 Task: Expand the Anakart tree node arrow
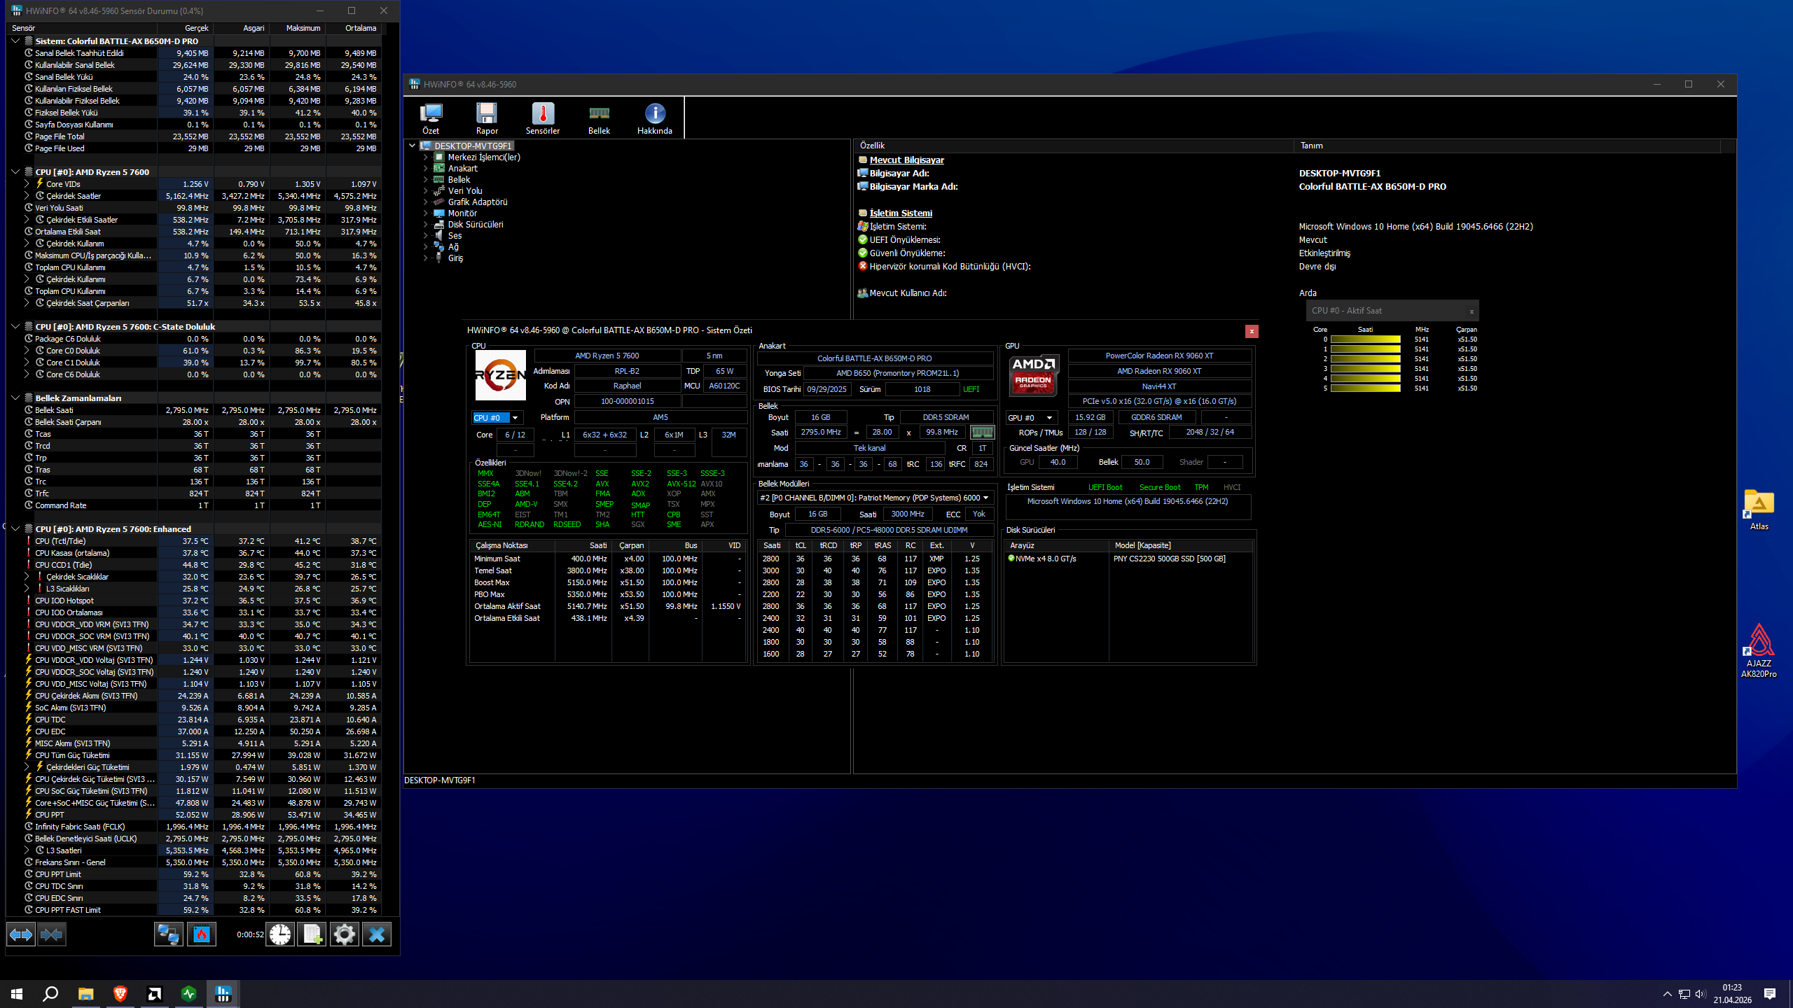tap(425, 169)
